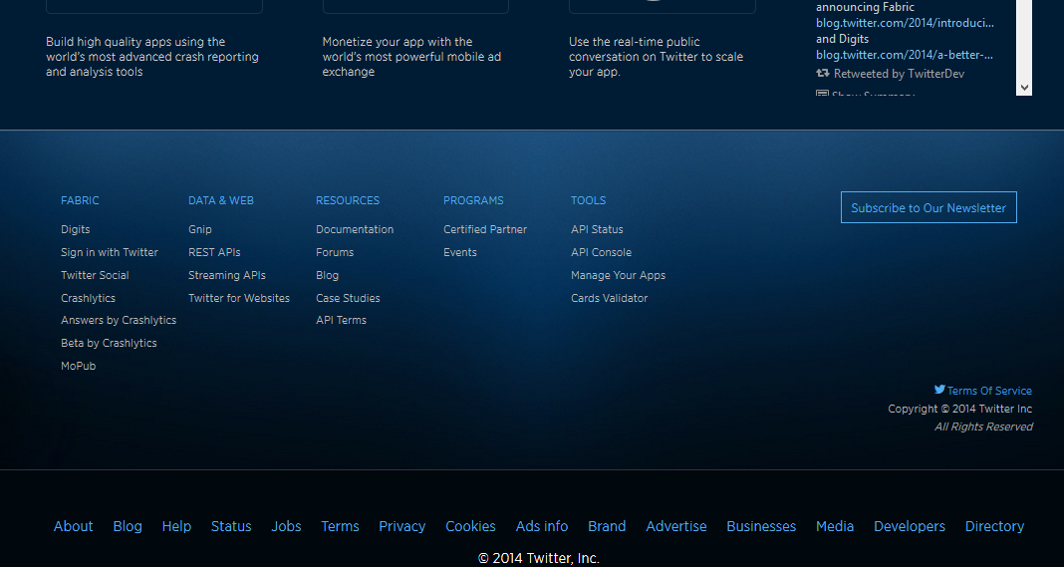The width and height of the screenshot is (1064, 567).
Task: Open Case Studies link
Action: pos(348,298)
